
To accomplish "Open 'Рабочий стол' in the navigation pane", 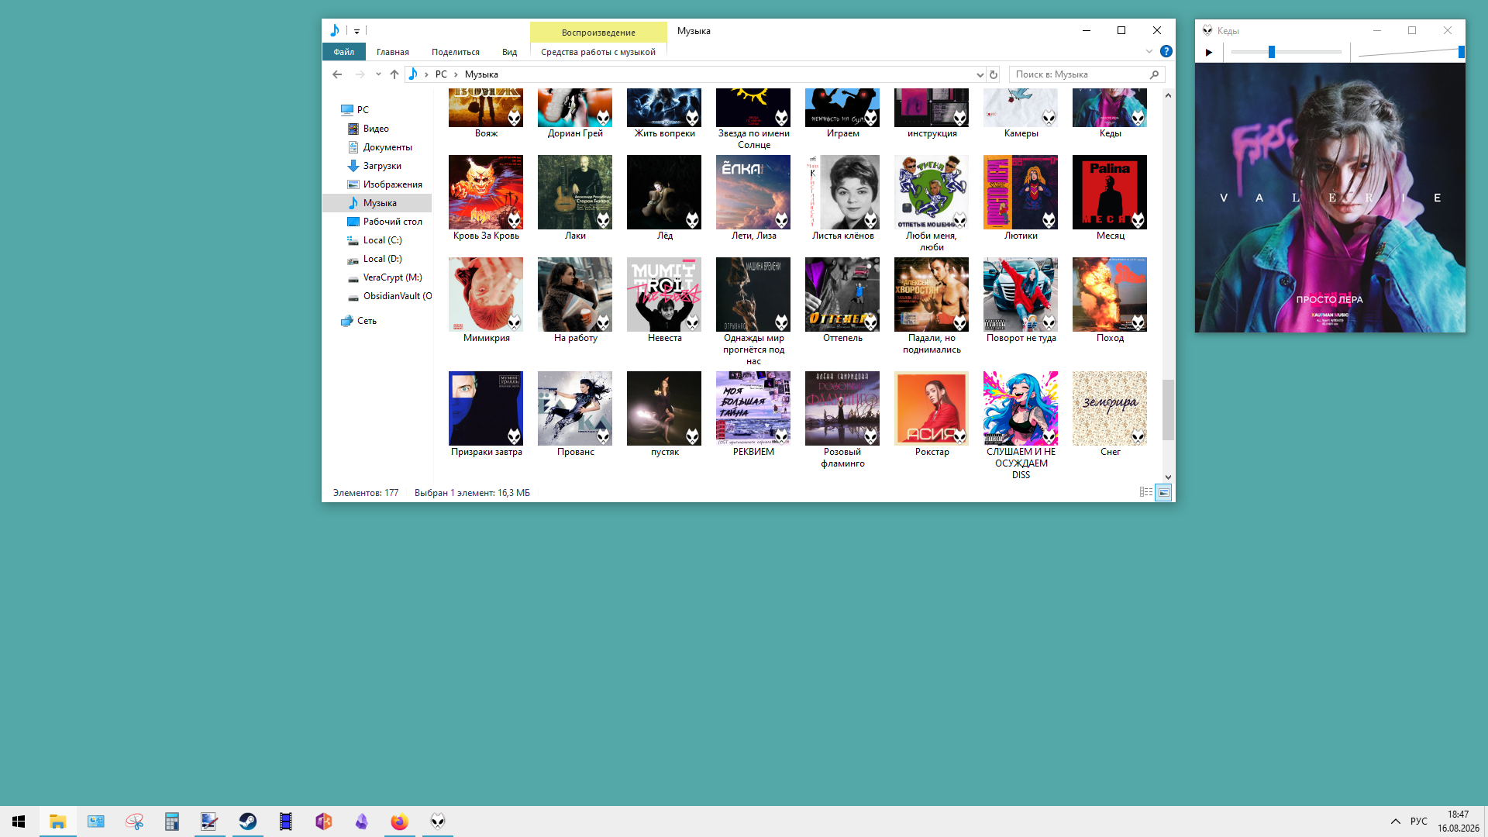I will pos(392,222).
